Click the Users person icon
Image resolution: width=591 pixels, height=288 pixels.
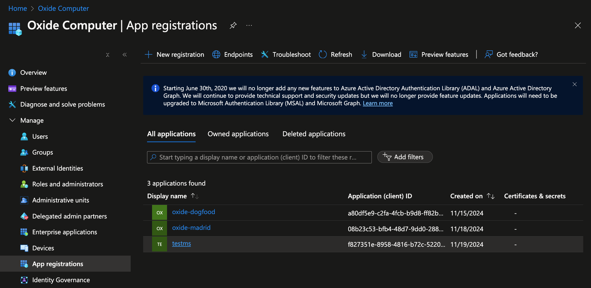tap(24, 137)
